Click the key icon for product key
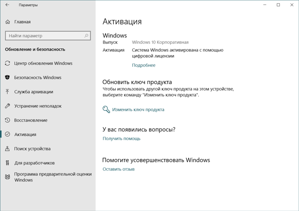The width and height of the screenshot is (299, 211). tap(106, 109)
